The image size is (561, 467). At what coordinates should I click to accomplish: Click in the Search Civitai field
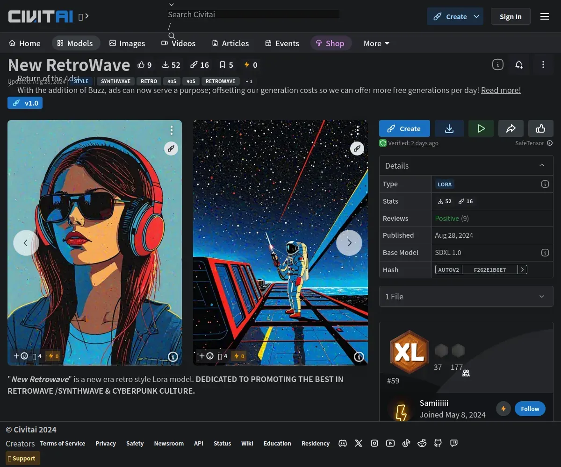(254, 14)
